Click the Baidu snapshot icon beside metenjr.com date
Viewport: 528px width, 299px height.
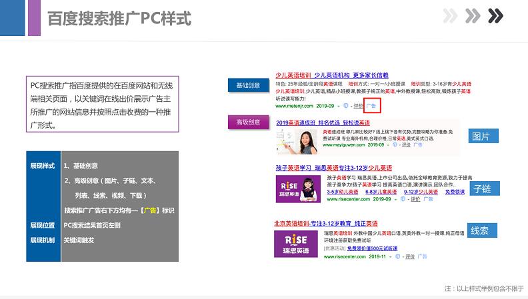click(x=346, y=106)
